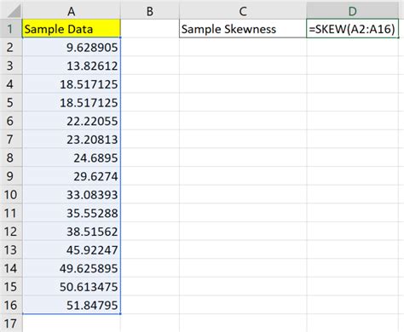Select column B header

pyautogui.click(x=150, y=11)
